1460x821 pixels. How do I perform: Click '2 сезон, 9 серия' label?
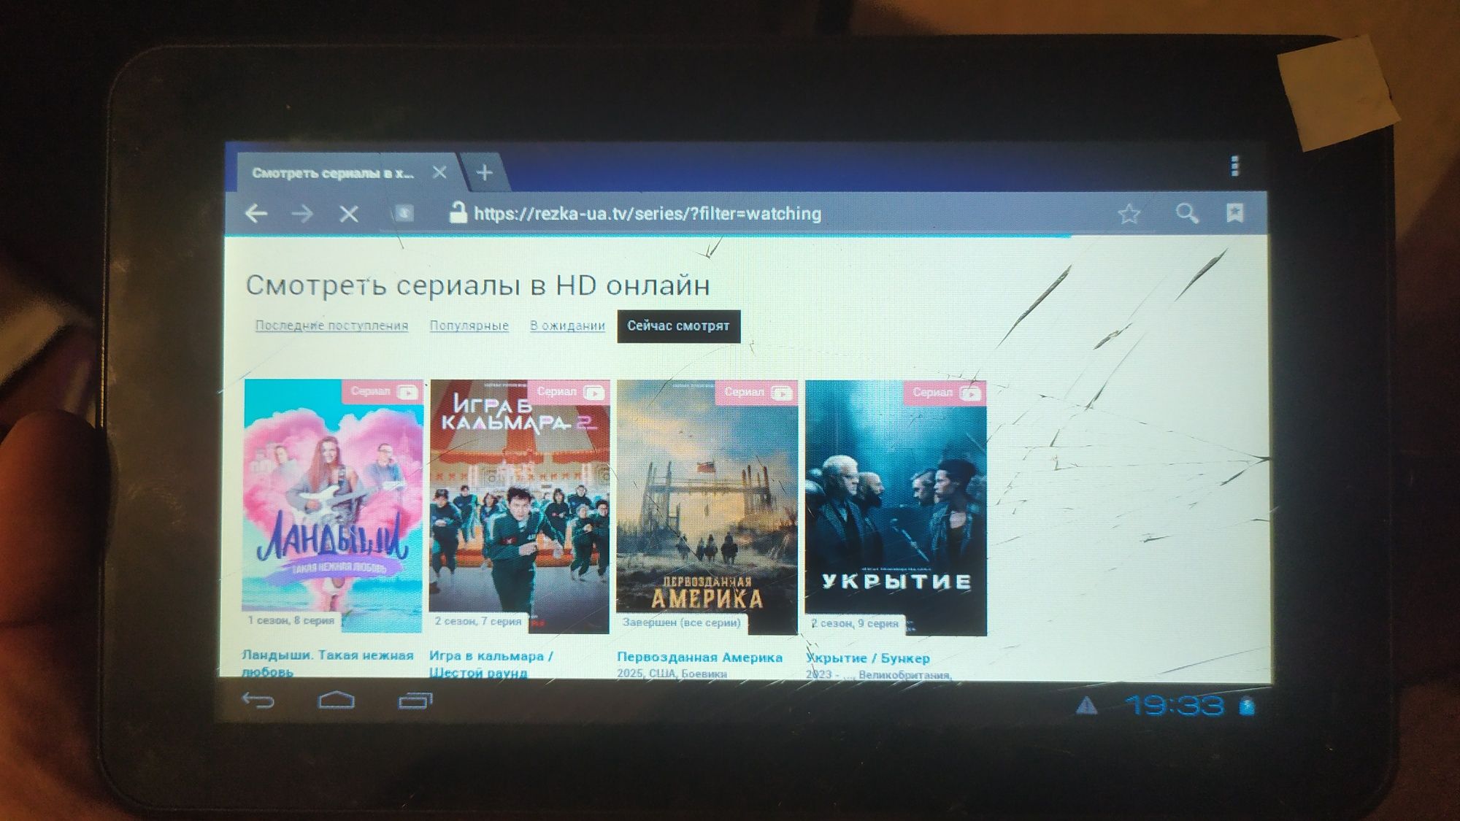pyautogui.click(x=856, y=624)
